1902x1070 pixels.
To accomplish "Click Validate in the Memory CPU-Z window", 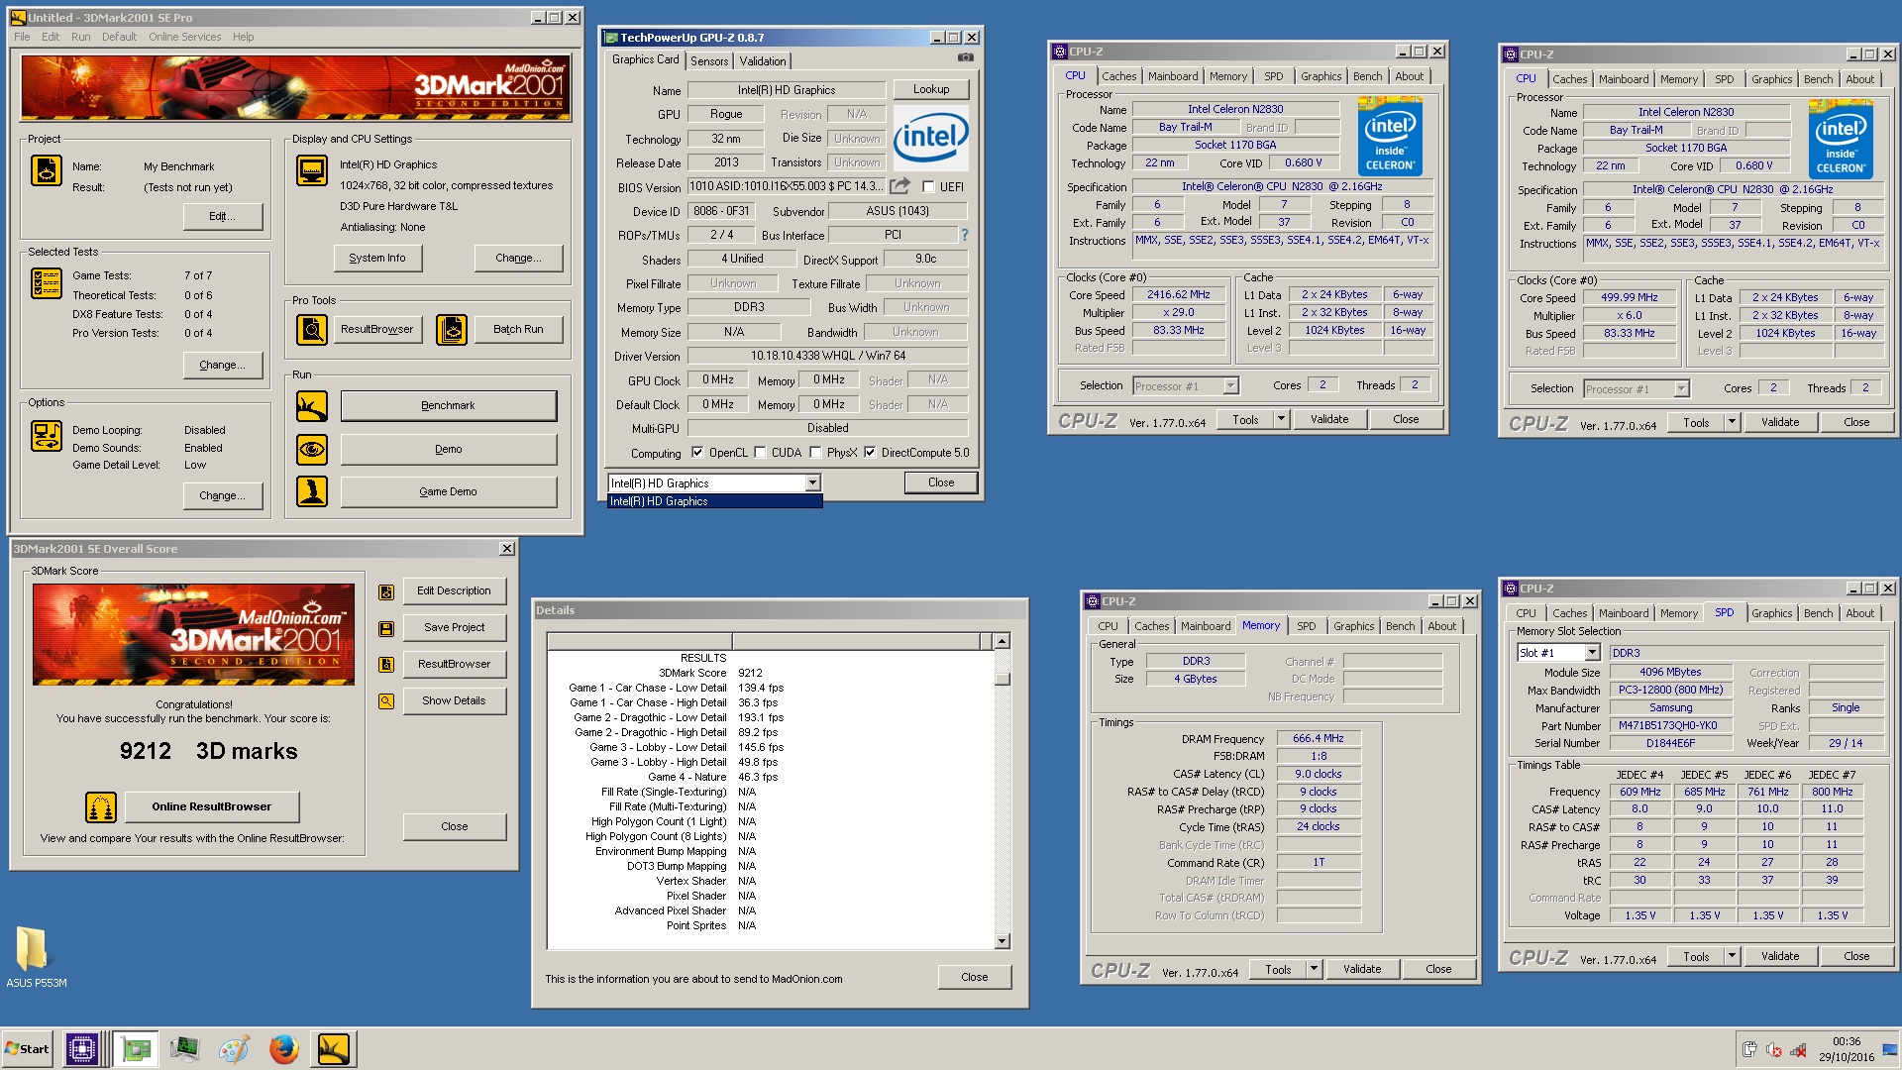I will click(x=1363, y=970).
